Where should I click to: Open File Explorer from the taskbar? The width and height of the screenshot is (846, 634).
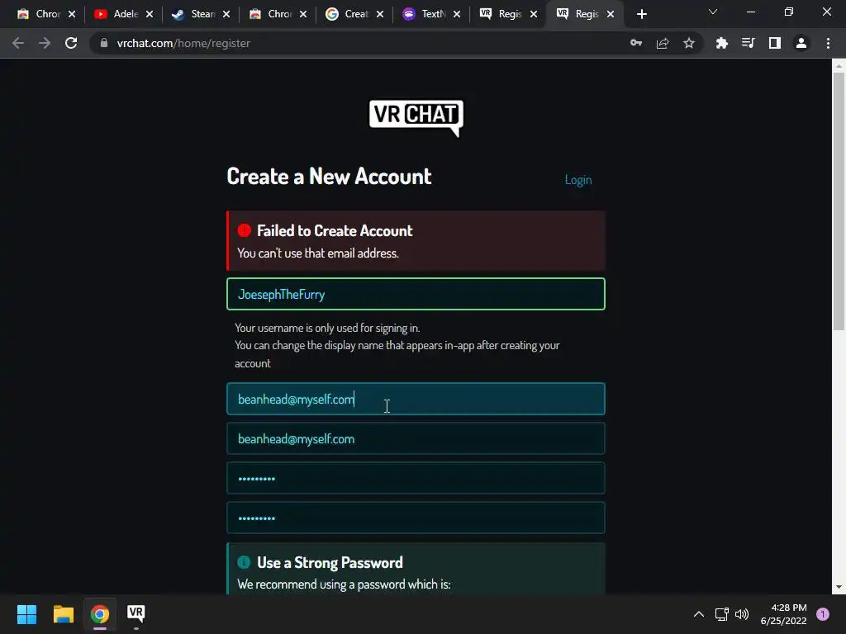(63, 614)
